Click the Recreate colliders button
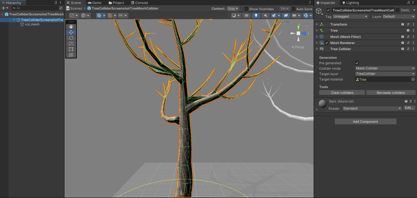The width and height of the screenshot is (417, 198). 391,93
